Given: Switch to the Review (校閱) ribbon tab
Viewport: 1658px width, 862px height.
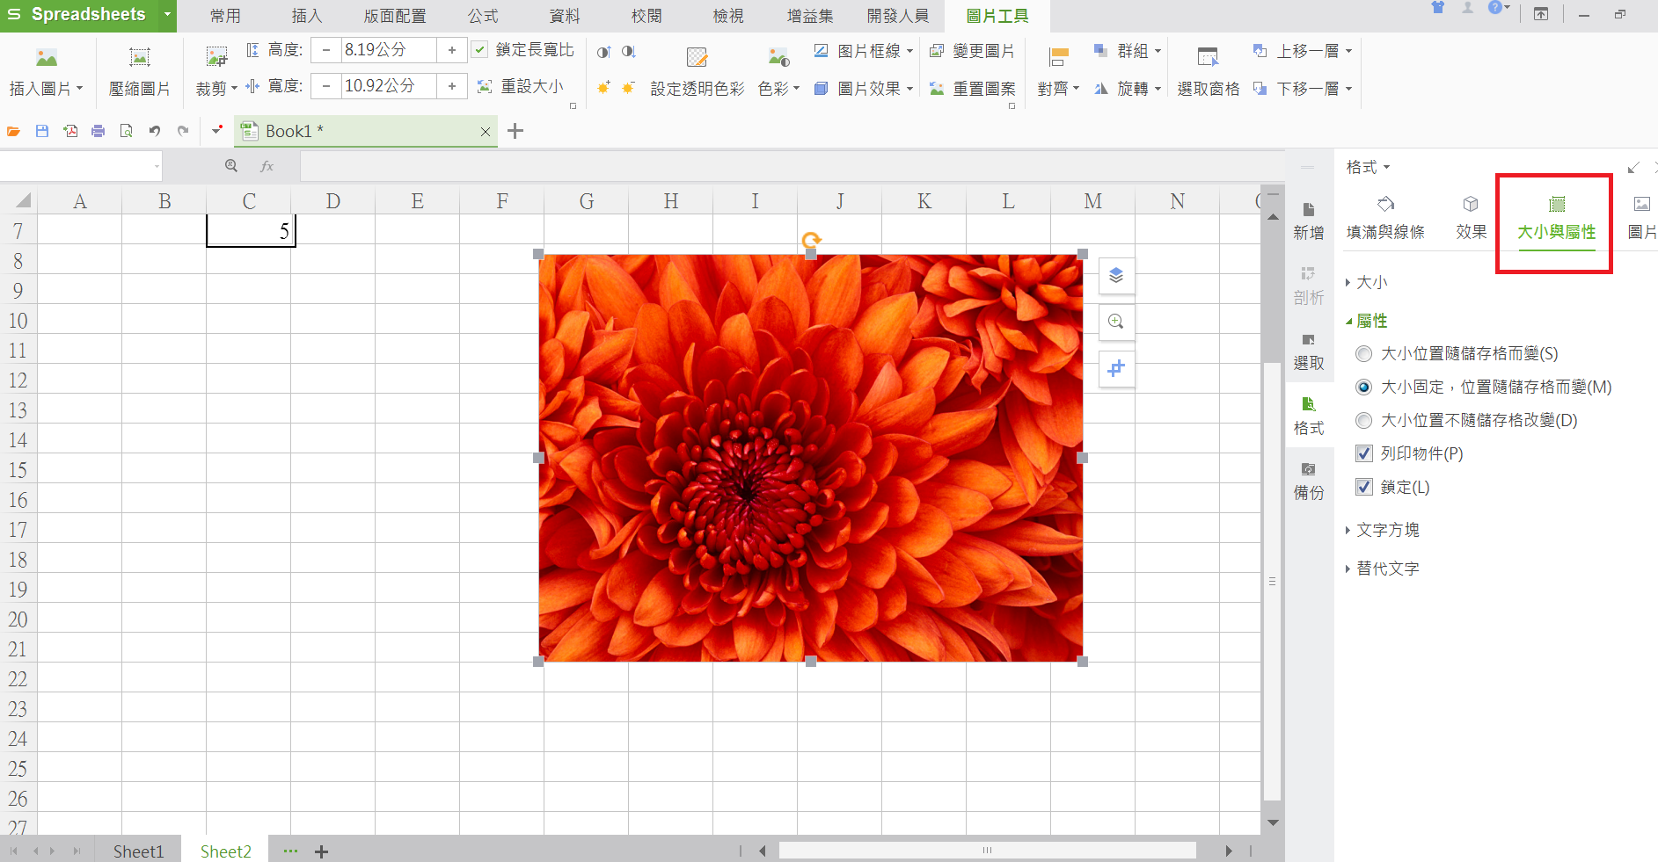Looking at the screenshot, I should (x=646, y=16).
